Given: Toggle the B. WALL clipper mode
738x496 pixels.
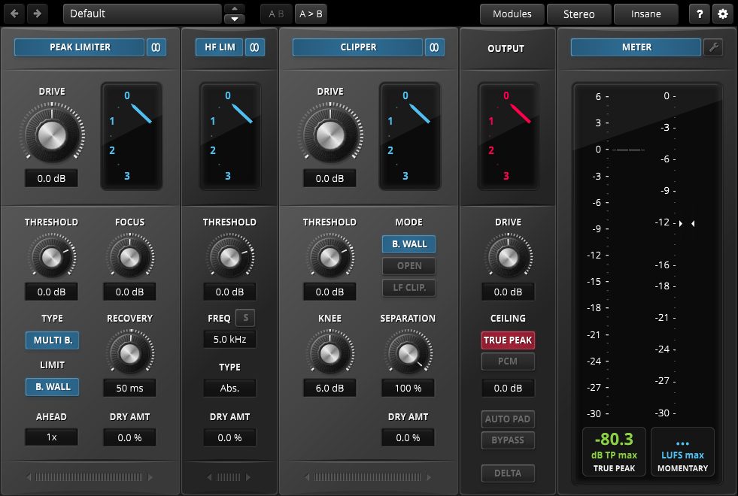Looking at the screenshot, I should (x=408, y=243).
